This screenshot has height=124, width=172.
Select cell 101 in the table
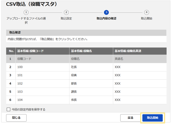42,75
